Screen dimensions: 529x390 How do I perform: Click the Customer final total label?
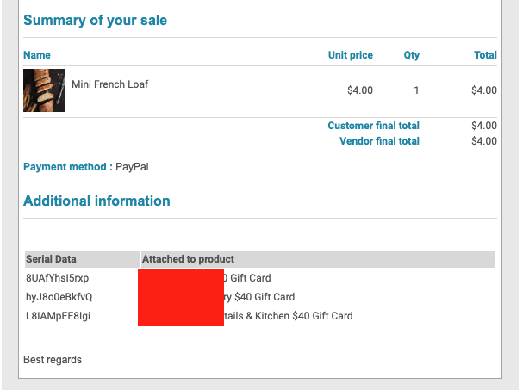click(373, 126)
